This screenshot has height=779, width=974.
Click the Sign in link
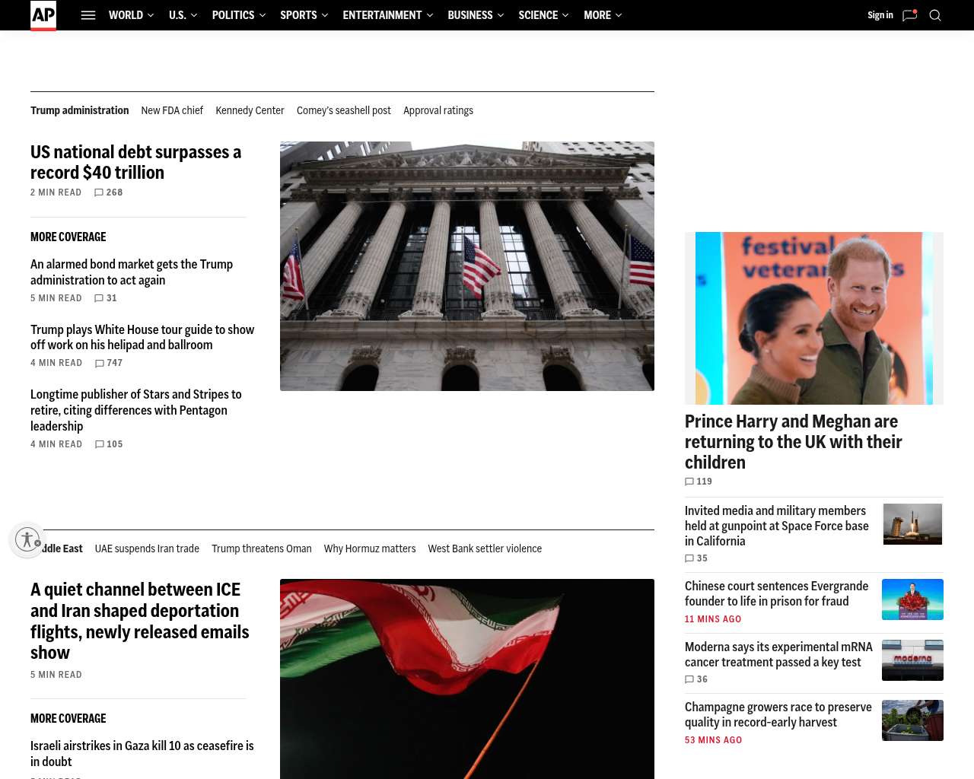click(880, 15)
